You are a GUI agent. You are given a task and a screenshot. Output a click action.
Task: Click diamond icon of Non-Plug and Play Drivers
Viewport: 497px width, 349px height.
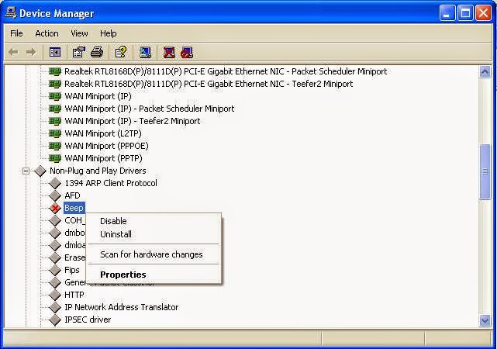click(x=40, y=171)
